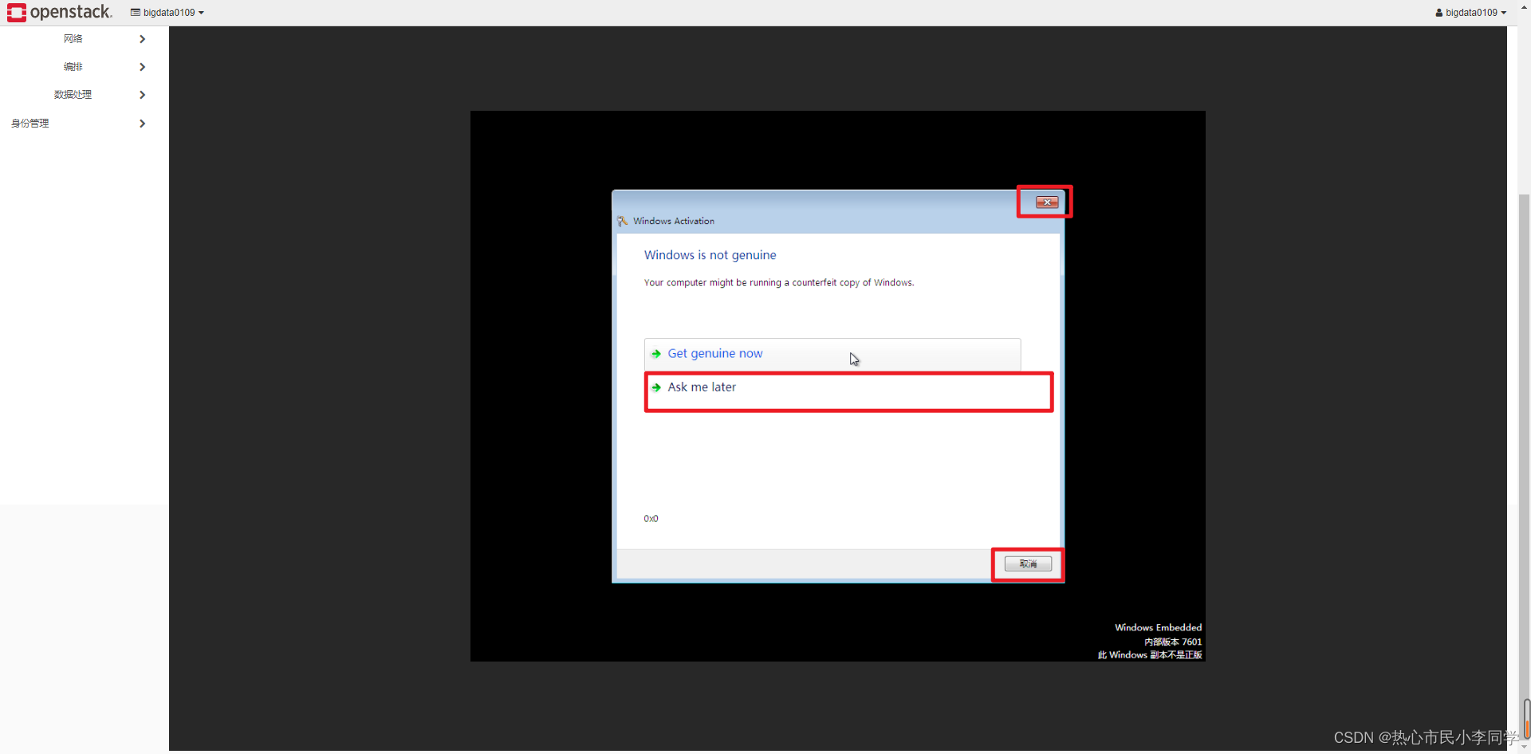Click the 0x0 error code text
The image size is (1531, 754).
point(651,519)
